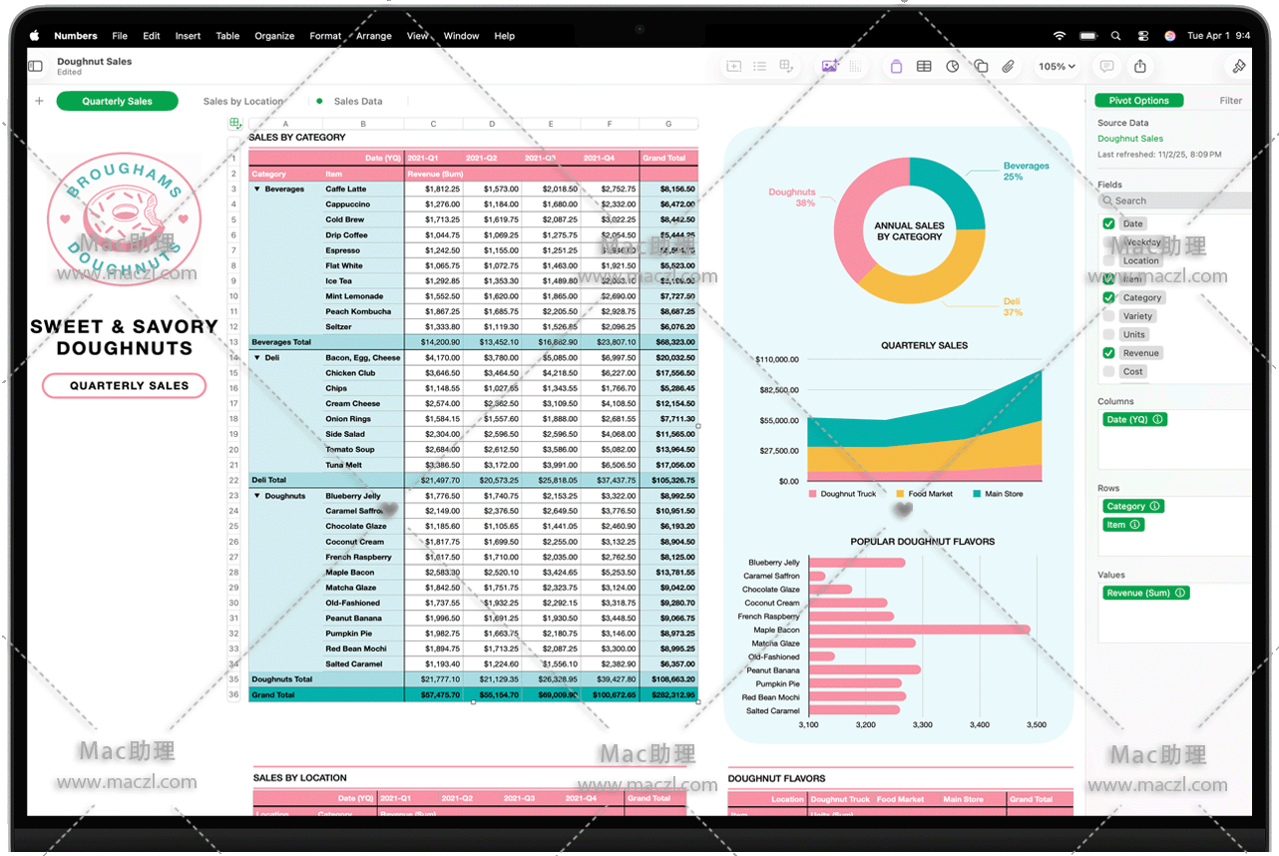Switch to the Filter pane
The width and height of the screenshot is (1279, 856).
[x=1230, y=101]
